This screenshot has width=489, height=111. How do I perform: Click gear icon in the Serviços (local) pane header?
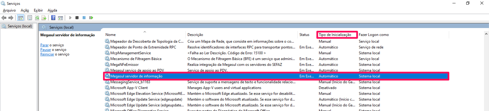tap(44, 27)
